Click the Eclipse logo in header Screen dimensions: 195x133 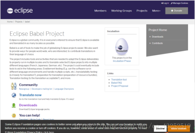pyautogui.click(x=20, y=11)
